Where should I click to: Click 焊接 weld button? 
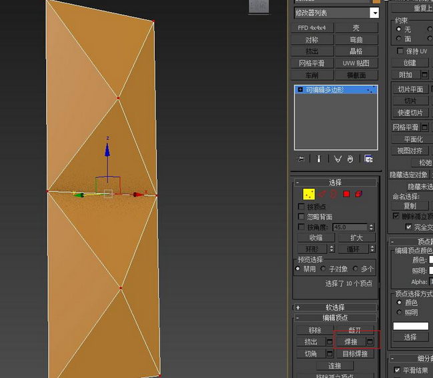click(x=351, y=342)
